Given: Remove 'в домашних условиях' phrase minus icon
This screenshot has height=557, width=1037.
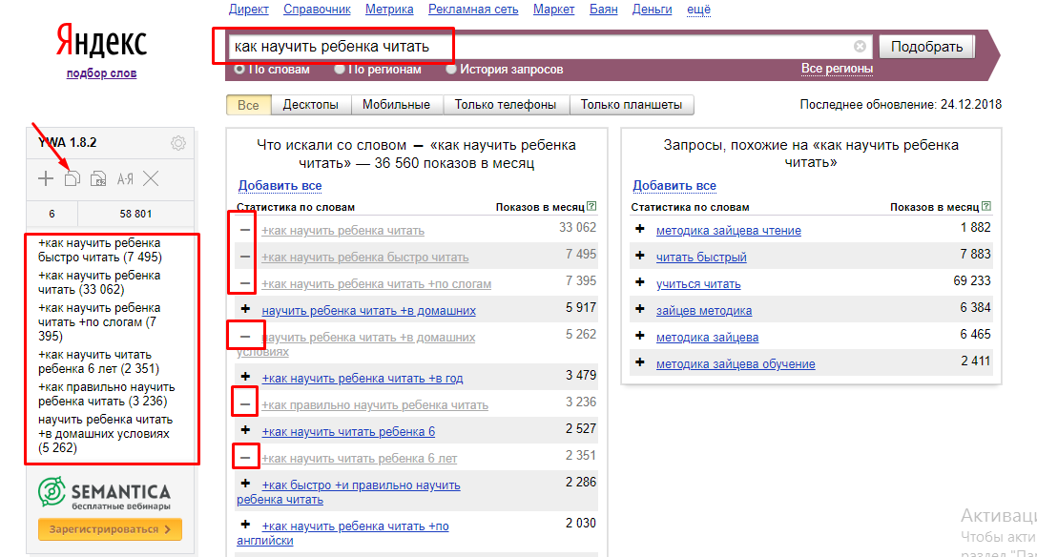Looking at the screenshot, I should coord(244,337).
